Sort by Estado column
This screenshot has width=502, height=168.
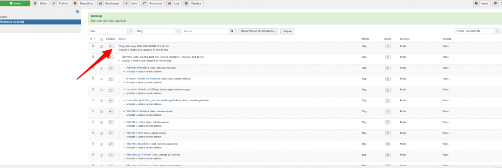[110, 39]
